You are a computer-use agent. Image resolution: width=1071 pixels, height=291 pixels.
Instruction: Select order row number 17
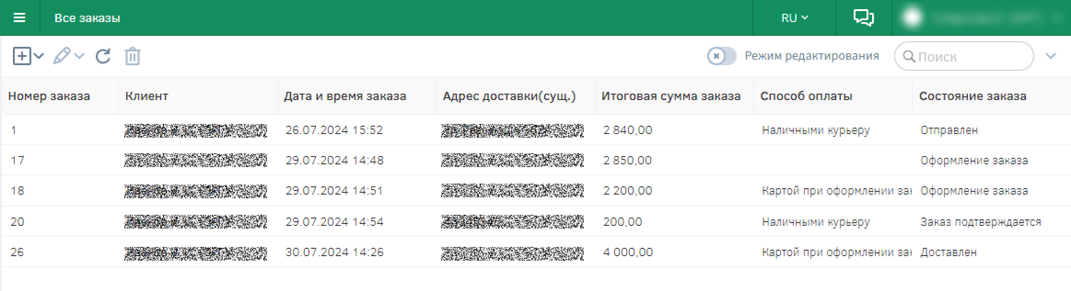(x=17, y=160)
